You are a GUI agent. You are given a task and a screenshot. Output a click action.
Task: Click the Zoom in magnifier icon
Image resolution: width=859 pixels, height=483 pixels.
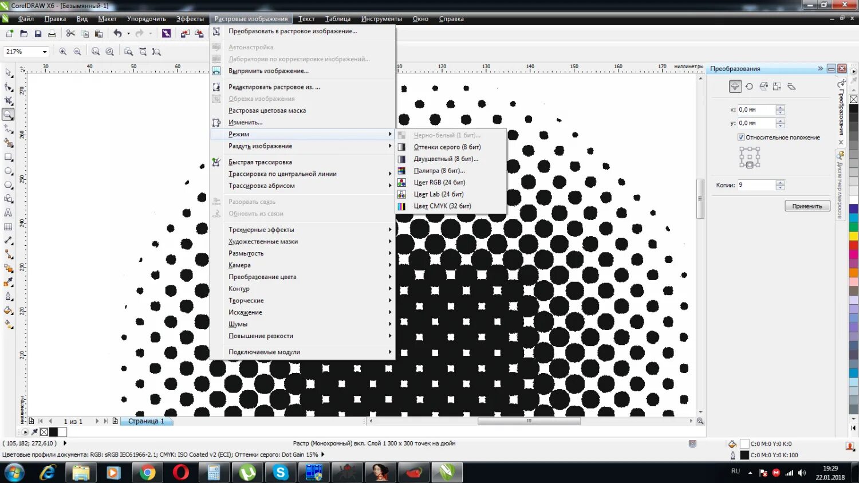[63, 52]
